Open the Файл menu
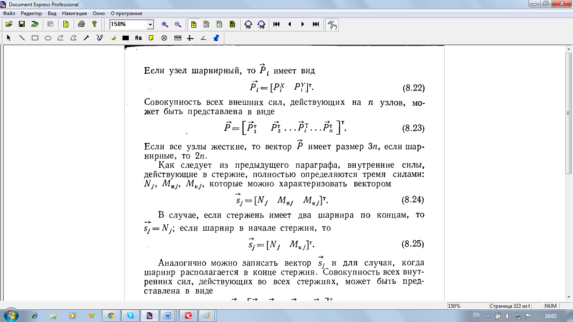Image resolution: width=573 pixels, height=322 pixels. pyautogui.click(x=9, y=13)
